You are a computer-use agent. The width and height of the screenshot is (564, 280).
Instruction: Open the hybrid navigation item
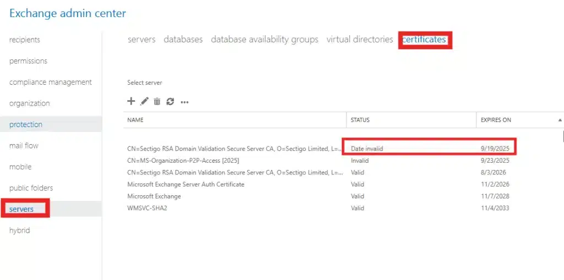[20, 230]
